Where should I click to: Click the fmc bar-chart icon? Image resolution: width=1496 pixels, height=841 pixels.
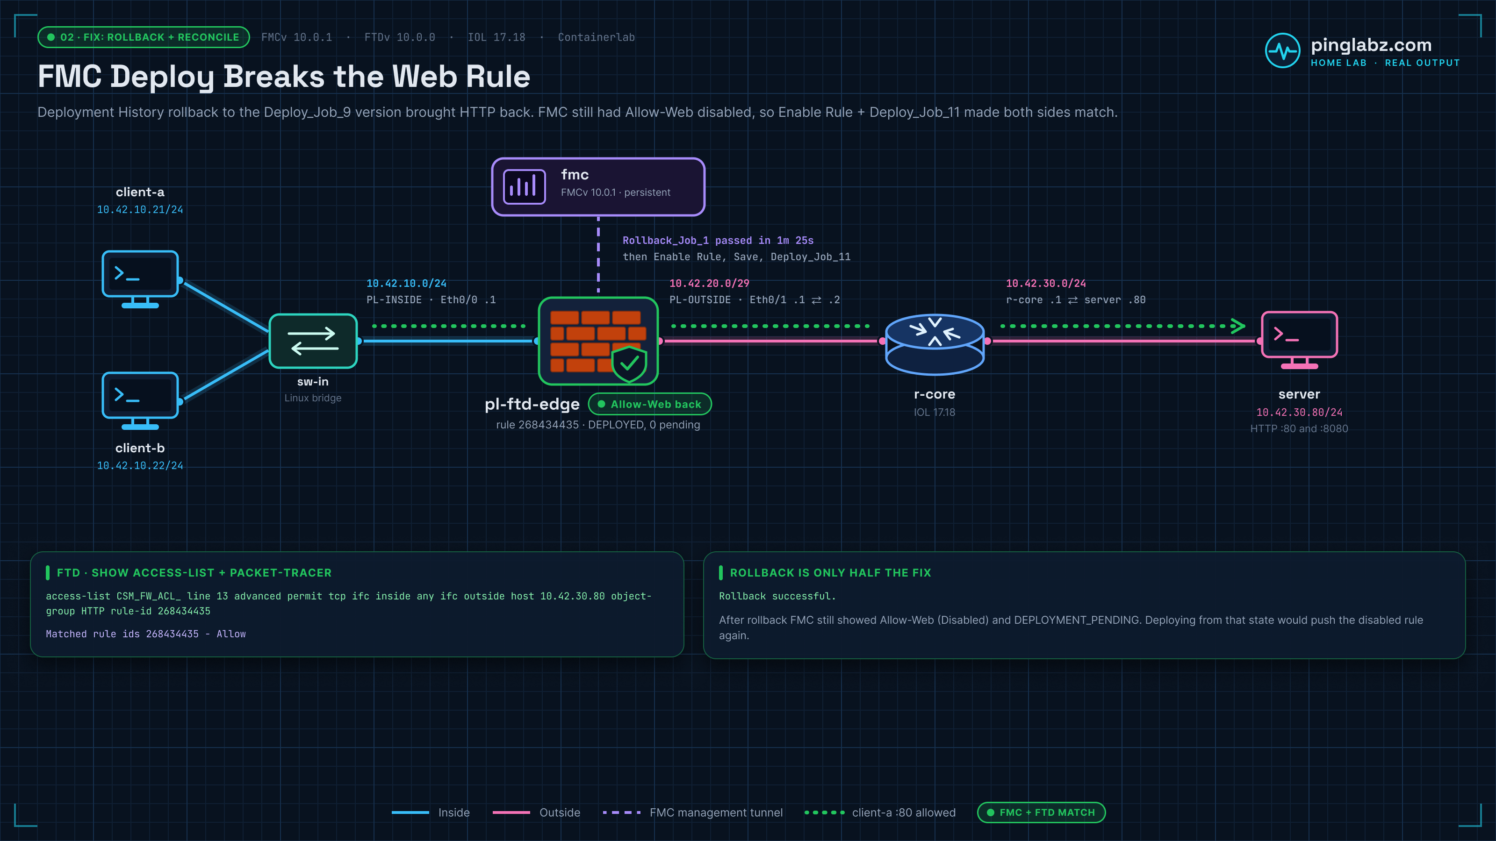click(525, 187)
